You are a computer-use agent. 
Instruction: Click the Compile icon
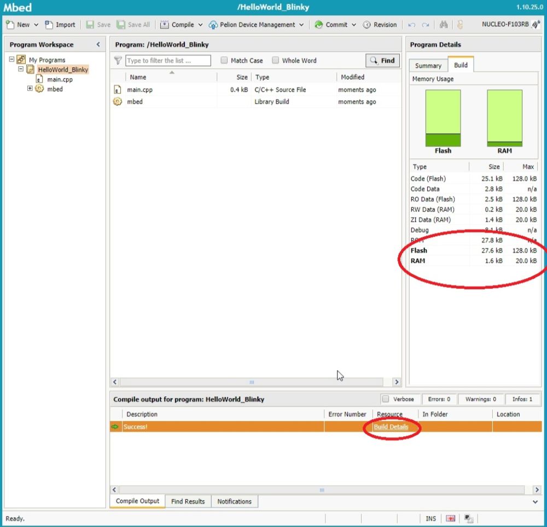[164, 25]
